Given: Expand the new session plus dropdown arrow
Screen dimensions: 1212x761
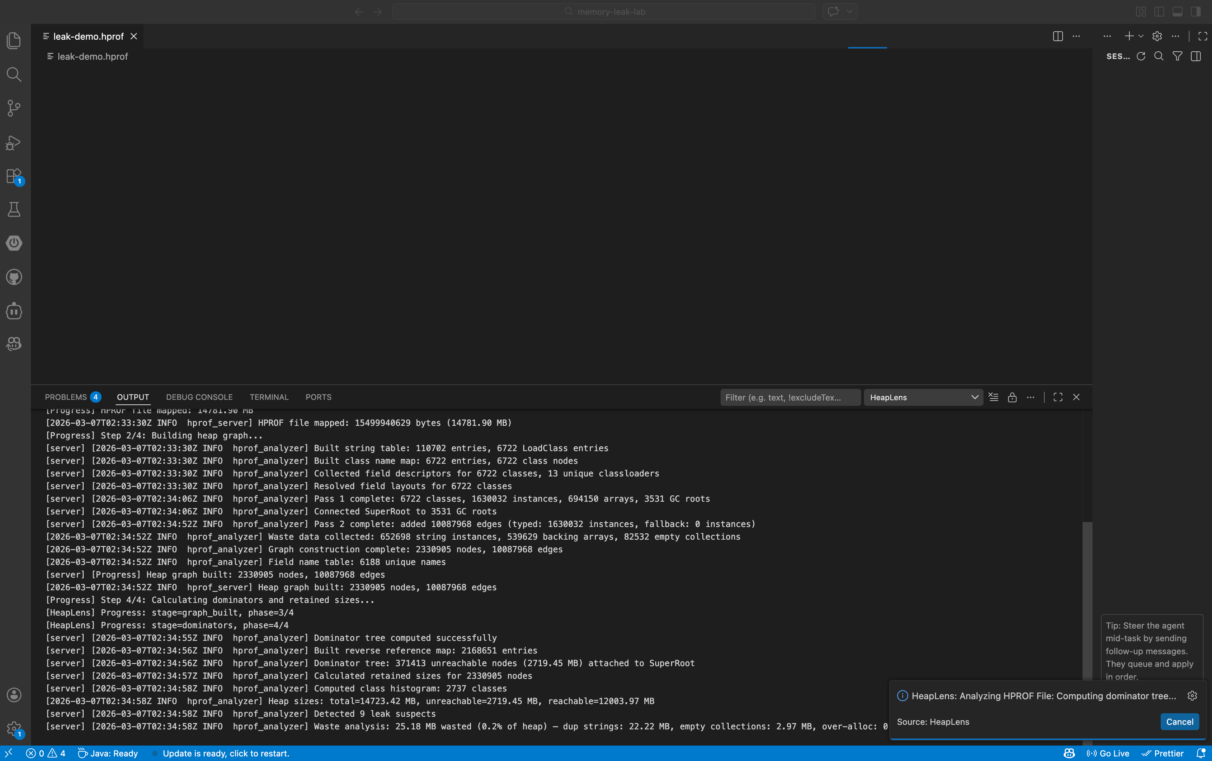Looking at the screenshot, I should point(1141,36).
